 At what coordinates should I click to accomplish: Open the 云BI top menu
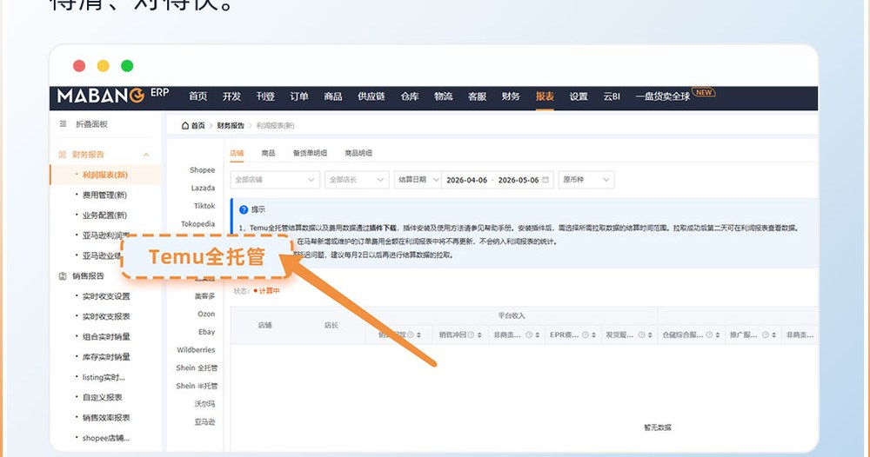point(612,96)
